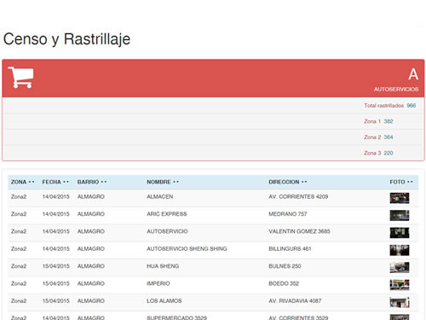Click the large letter A in red banner
Screen dimensions: 426x320
pyautogui.click(x=413, y=74)
